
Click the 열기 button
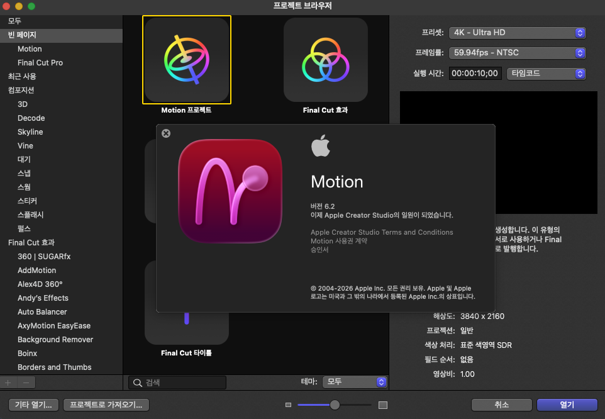(567, 405)
